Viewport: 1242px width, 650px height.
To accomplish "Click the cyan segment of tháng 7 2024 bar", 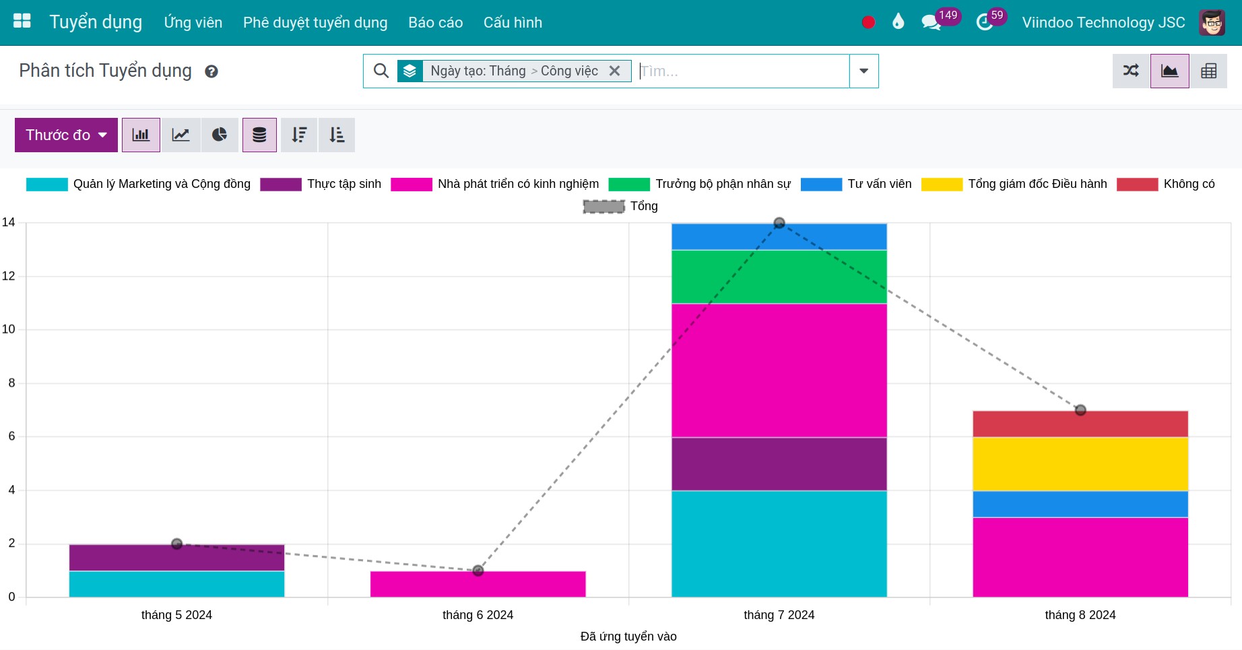I will [779, 544].
